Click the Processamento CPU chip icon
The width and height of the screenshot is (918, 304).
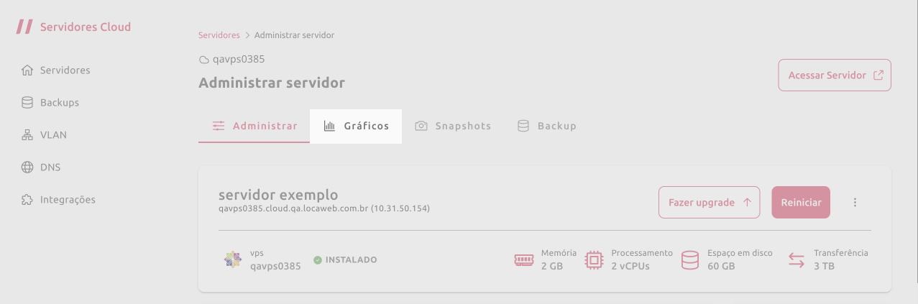594,260
